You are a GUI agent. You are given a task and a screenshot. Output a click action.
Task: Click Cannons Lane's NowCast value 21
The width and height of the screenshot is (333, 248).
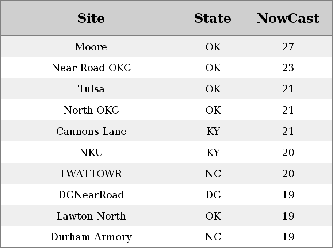click(x=288, y=131)
